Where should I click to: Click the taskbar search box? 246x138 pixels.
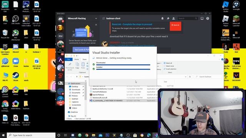31,135
